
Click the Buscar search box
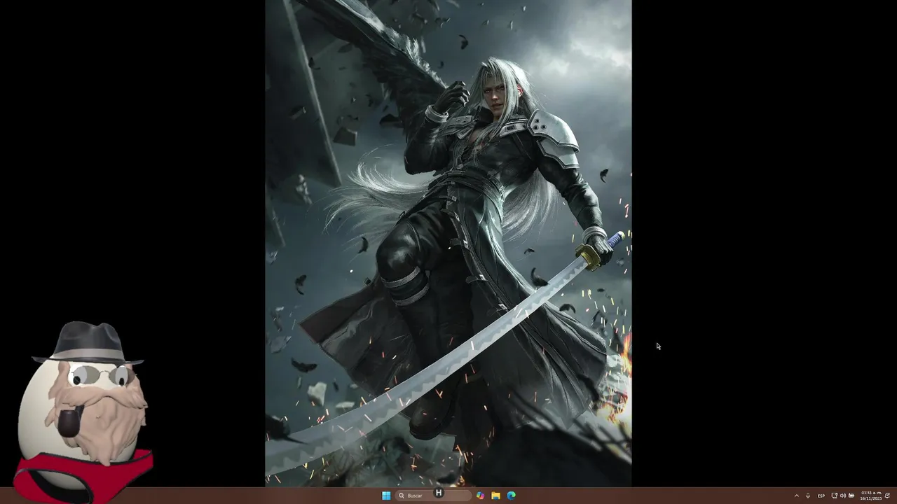(x=433, y=496)
